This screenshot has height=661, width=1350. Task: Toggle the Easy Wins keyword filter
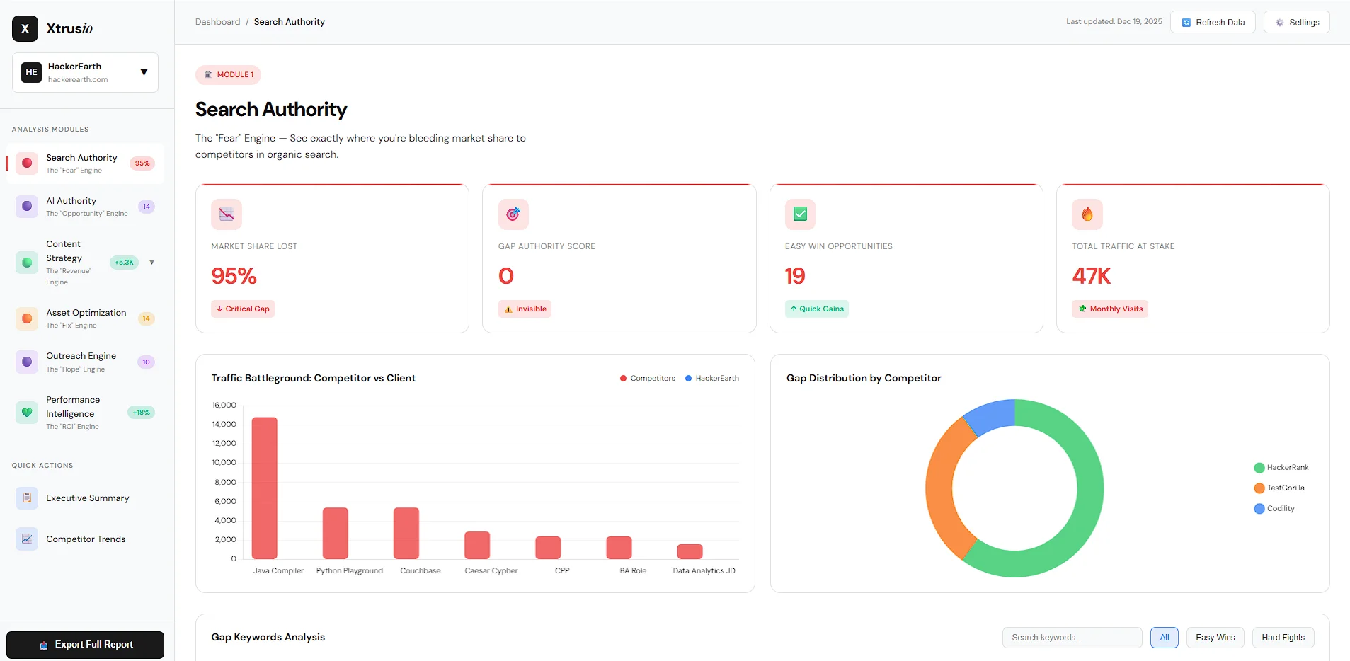[1213, 637]
